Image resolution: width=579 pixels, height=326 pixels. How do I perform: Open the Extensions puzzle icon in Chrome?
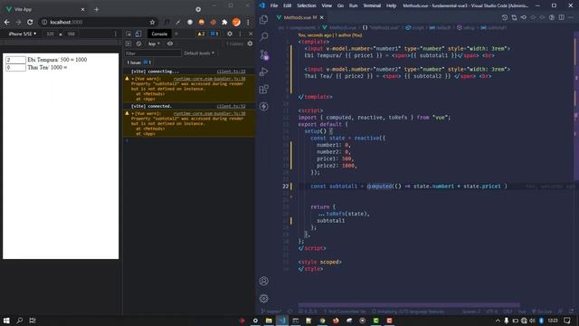(224, 22)
